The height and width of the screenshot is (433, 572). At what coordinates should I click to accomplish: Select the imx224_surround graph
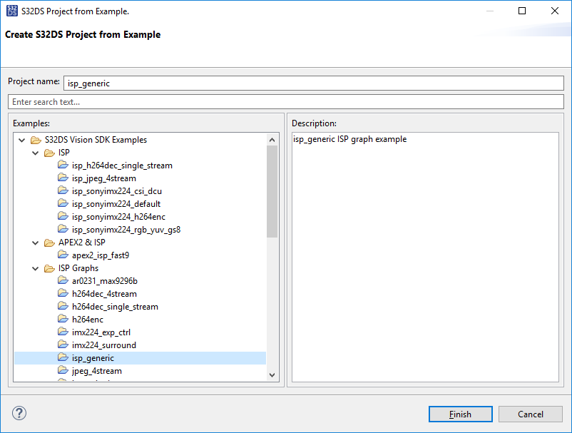[104, 345]
